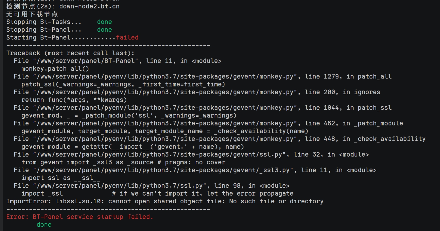
Task: Click the '无可用下载节点' message line
Action: [x=32, y=14]
